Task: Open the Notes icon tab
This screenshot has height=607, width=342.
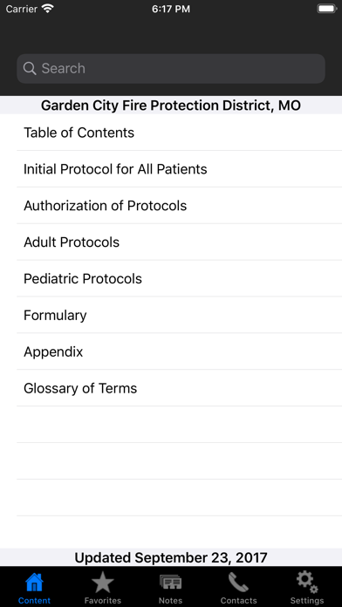Action: click(170, 583)
